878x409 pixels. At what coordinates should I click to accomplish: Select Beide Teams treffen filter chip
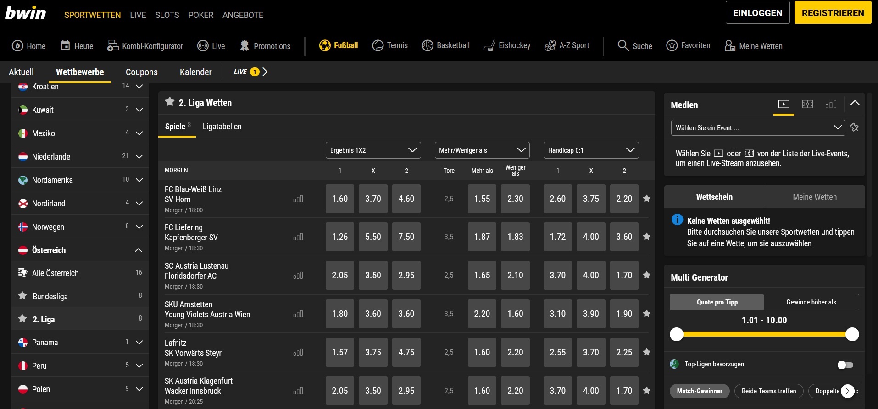point(769,391)
